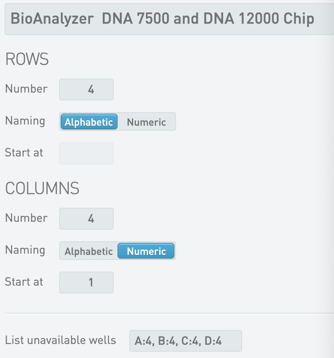Click the Columns Start at label
The height and width of the screenshot is (358, 334).
[24, 282]
